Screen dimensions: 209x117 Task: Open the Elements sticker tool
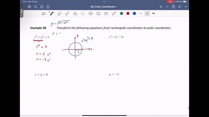pos(90,14)
